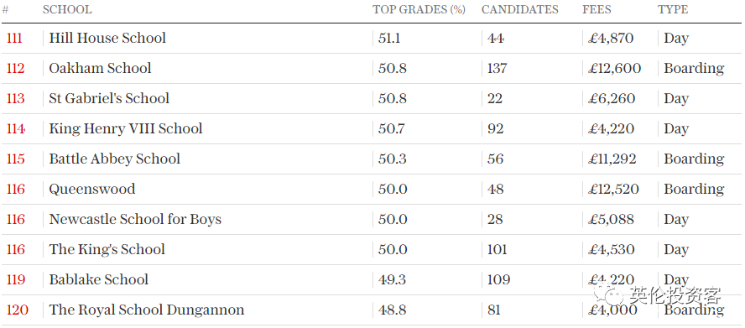Select St Gabriel's School row
The height and width of the screenshot is (328, 745).
click(x=372, y=98)
